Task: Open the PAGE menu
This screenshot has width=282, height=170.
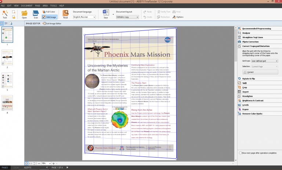Action: (37, 5)
